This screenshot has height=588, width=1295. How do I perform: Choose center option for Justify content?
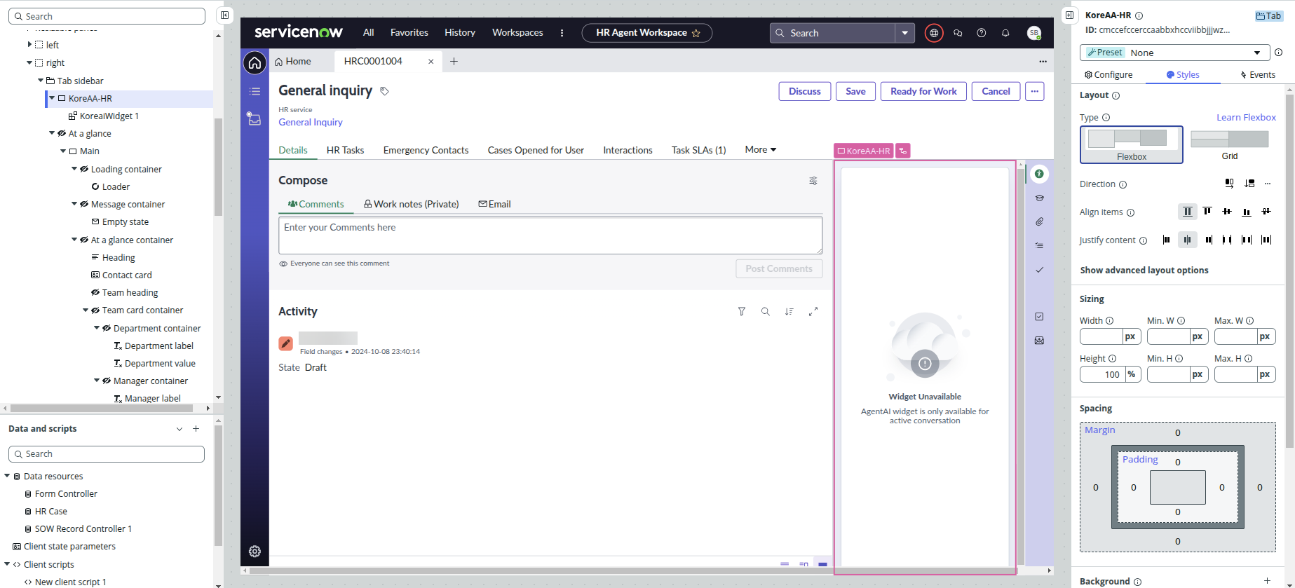point(1187,240)
